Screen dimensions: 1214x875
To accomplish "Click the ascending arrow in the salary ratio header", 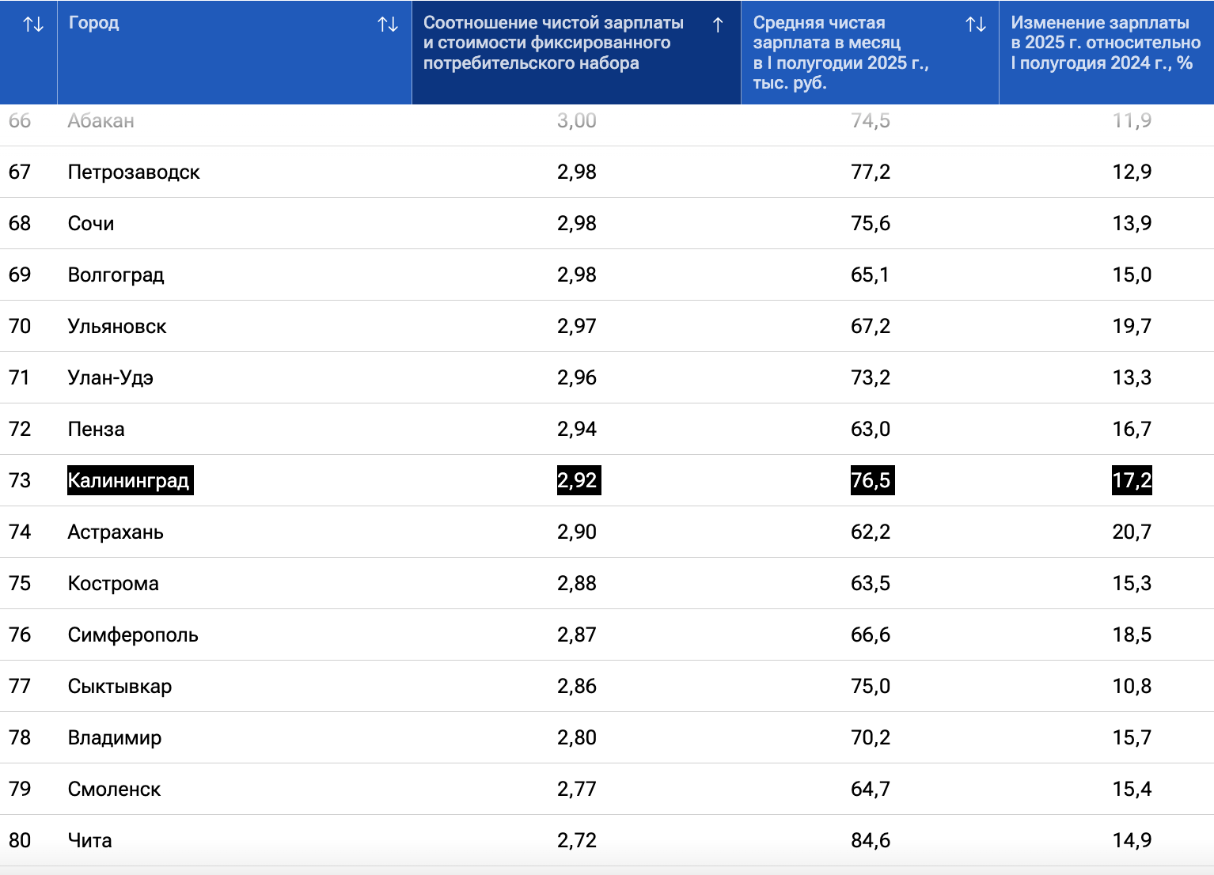I will click(x=718, y=25).
